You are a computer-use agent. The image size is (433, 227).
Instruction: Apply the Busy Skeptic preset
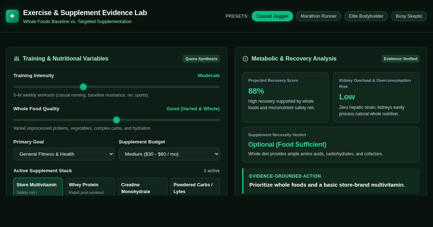click(409, 16)
